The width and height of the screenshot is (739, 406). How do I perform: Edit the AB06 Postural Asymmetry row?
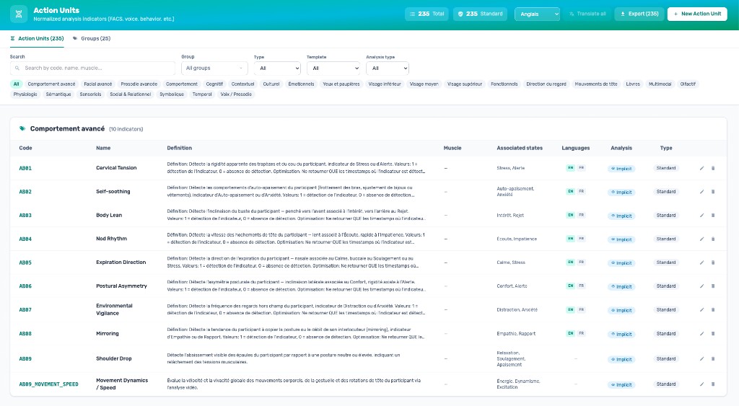click(x=701, y=286)
